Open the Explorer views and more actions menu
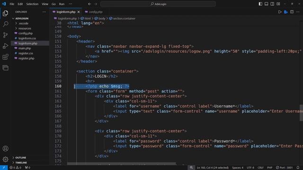This screenshot has width=303, height=170. pos(44,12)
